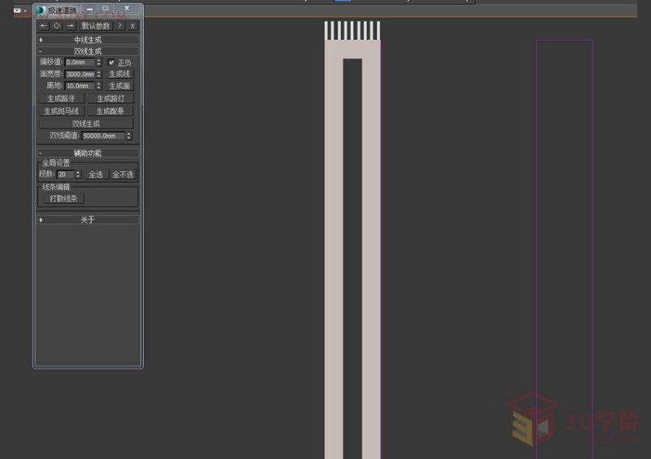Collapse the 双线生成 rollout header
Screen dimensions: 651x459
(x=88, y=51)
